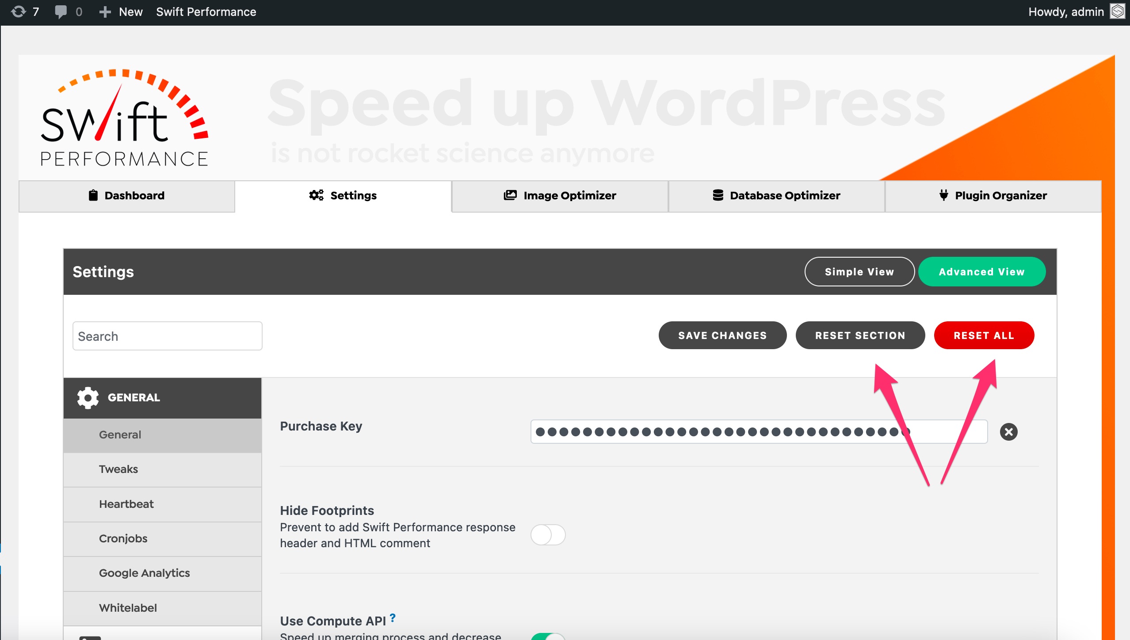Click the Settings gears icon
1130x640 pixels.
tap(316, 195)
